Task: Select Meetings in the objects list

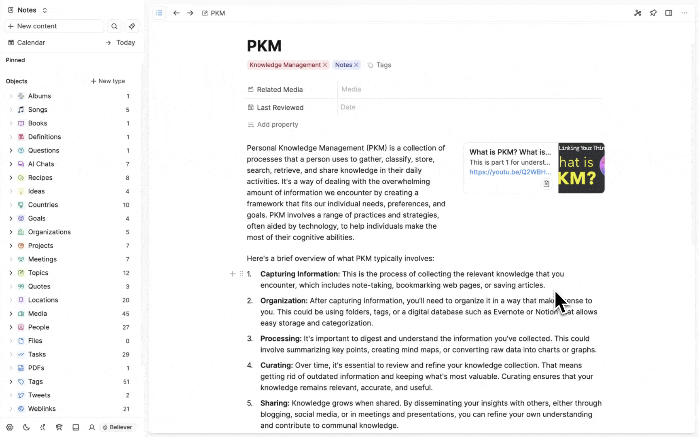Action: 42,259
